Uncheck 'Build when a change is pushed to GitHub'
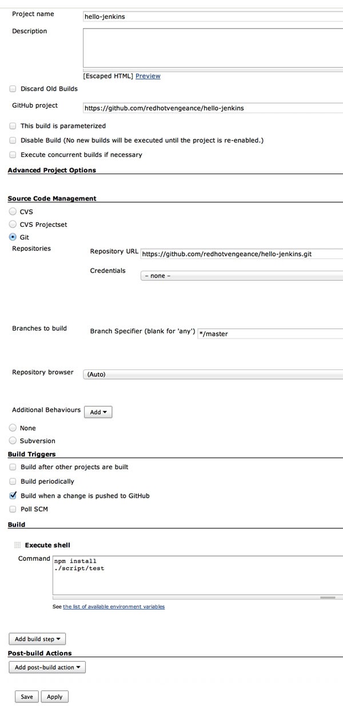Screen dimensions: 343x711 coord(13,496)
